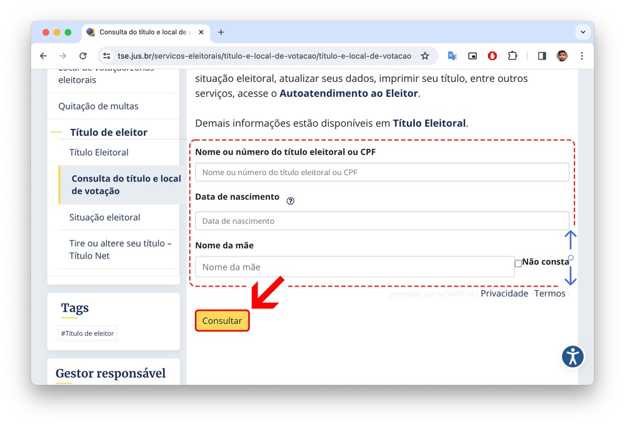Image resolution: width=625 pixels, height=426 pixels.
Task: Open the accessibility widget
Action: pyautogui.click(x=572, y=357)
